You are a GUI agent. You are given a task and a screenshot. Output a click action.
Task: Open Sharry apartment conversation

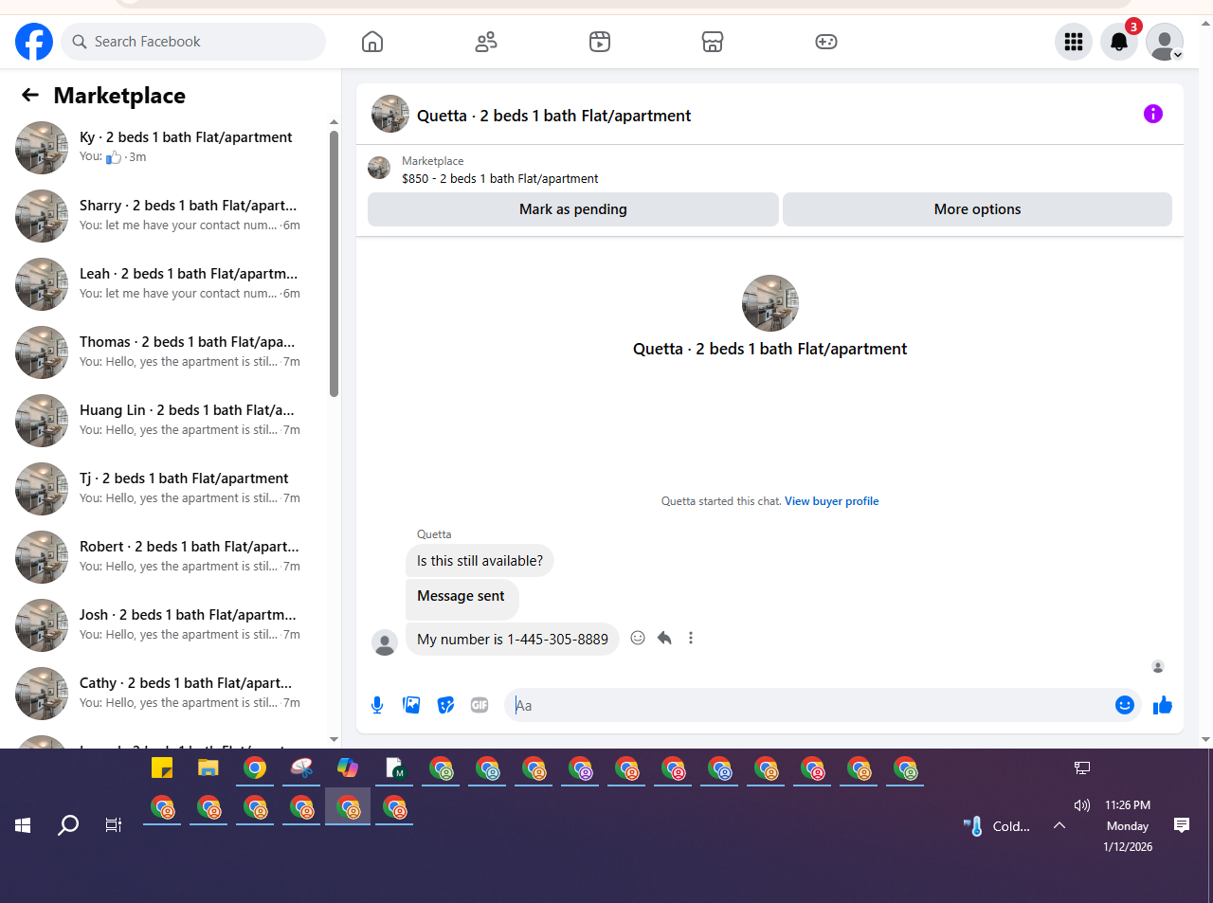[167, 216]
